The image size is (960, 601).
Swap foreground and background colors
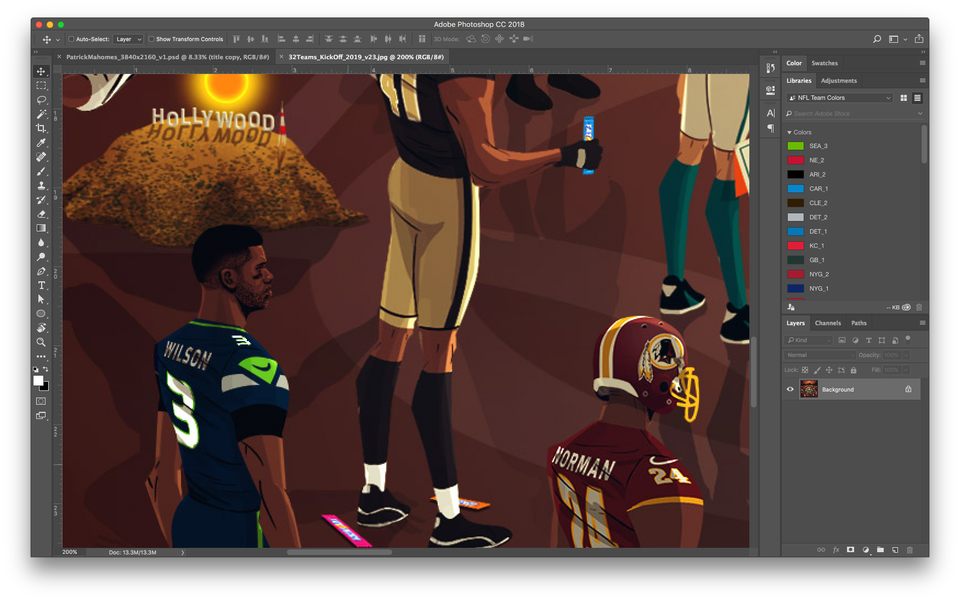(x=46, y=369)
